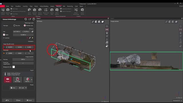Click the orthoimage preview picture

click(146, 61)
